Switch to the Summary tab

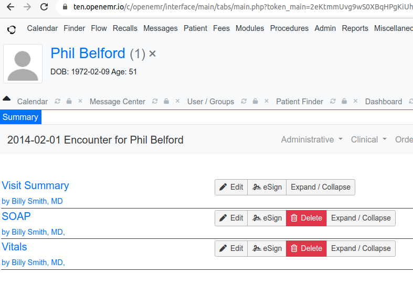coord(20,117)
